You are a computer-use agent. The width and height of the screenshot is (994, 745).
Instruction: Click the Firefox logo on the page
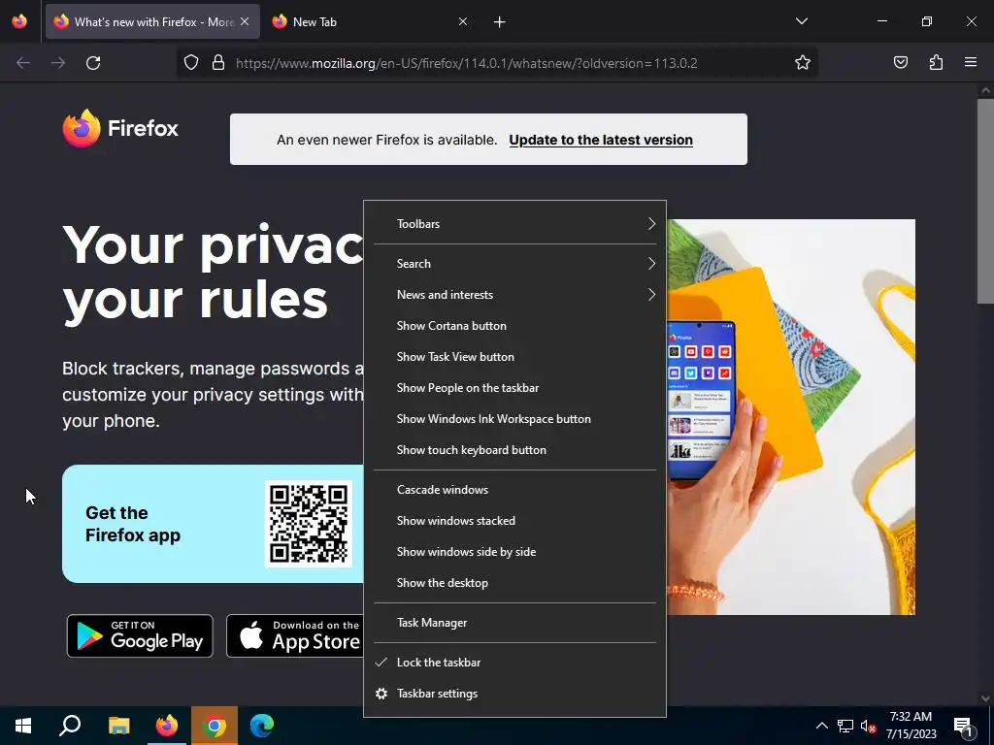point(120,128)
